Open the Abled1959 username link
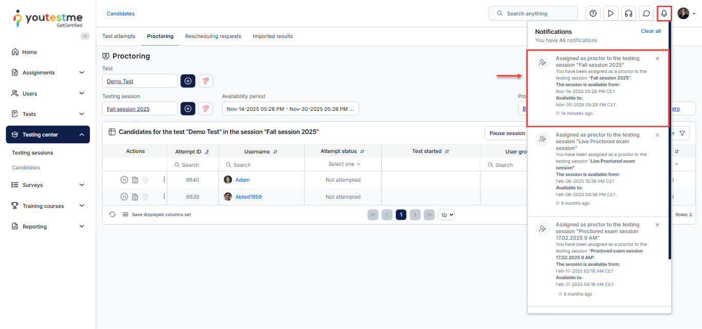702x329 pixels. tap(248, 197)
